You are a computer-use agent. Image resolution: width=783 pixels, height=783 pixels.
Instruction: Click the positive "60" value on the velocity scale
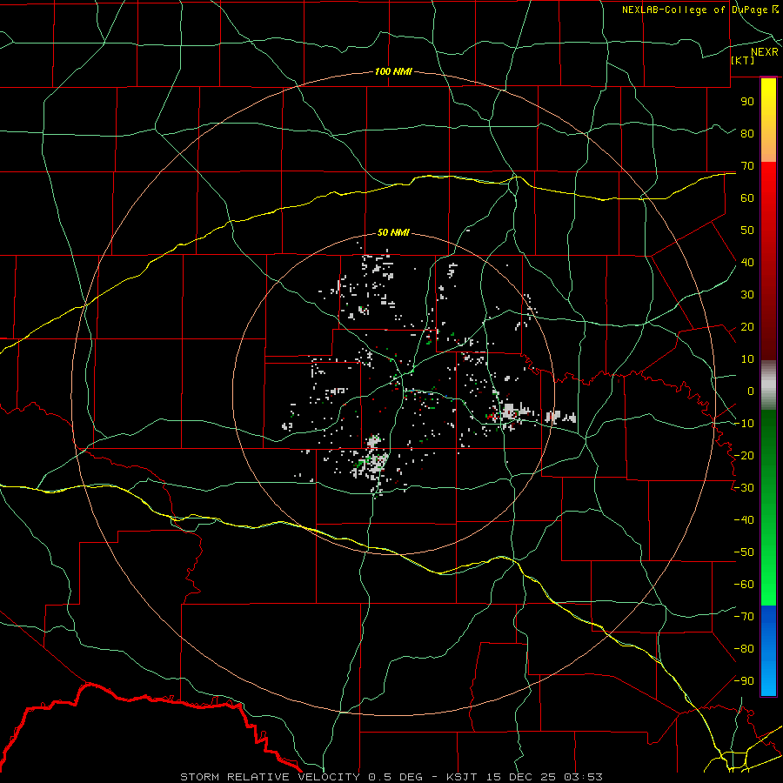(747, 198)
